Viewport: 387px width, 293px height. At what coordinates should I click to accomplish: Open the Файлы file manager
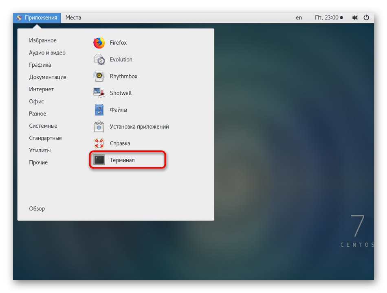(119, 110)
